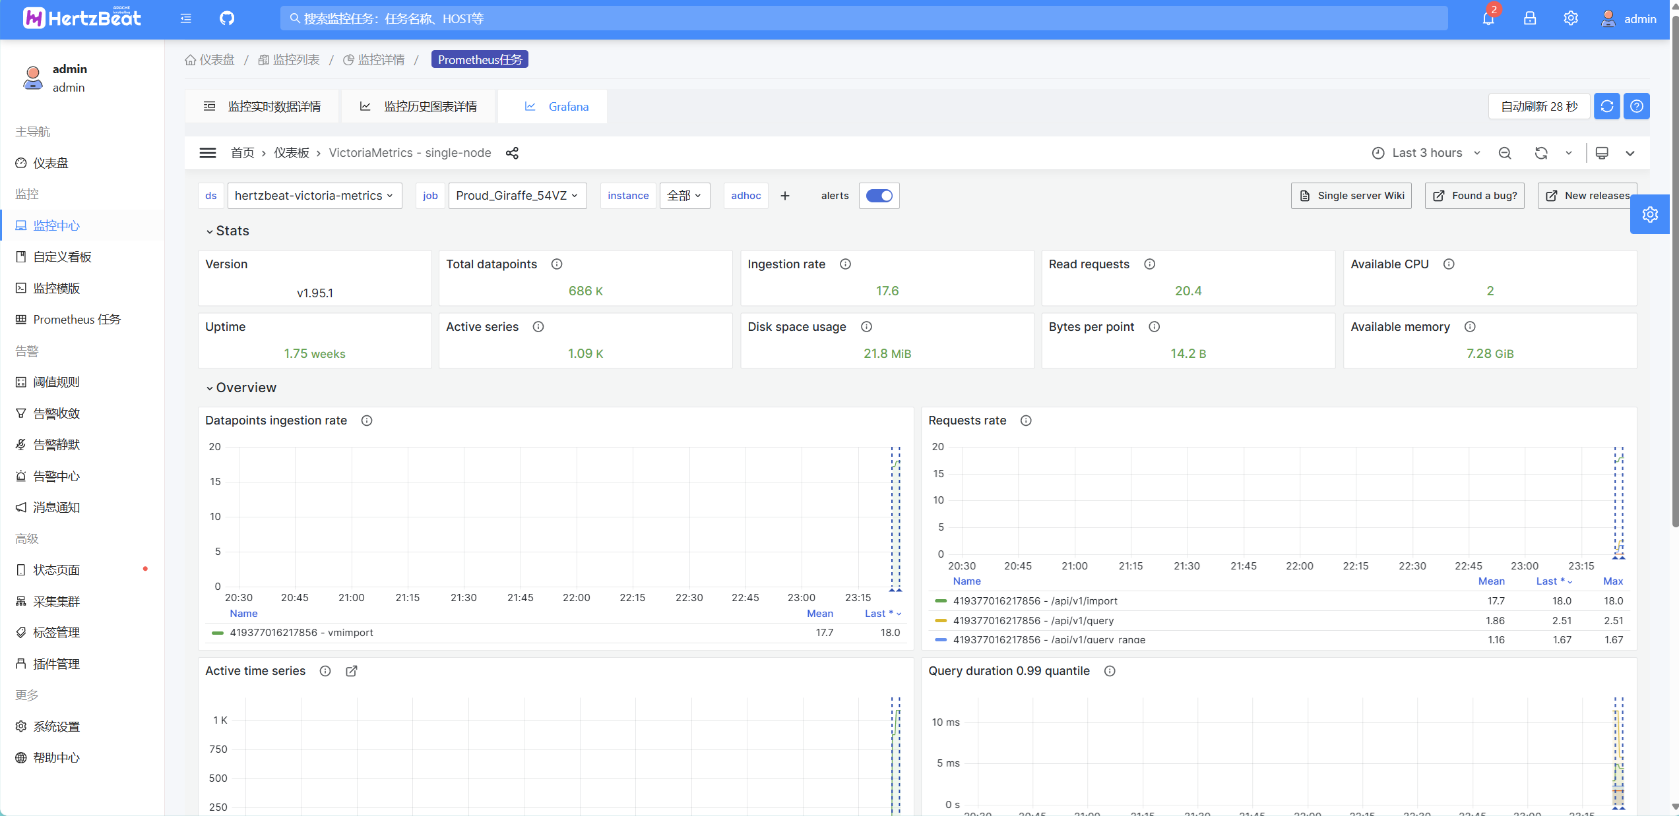
Task: Show info for Available memory
Action: pos(1470,327)
